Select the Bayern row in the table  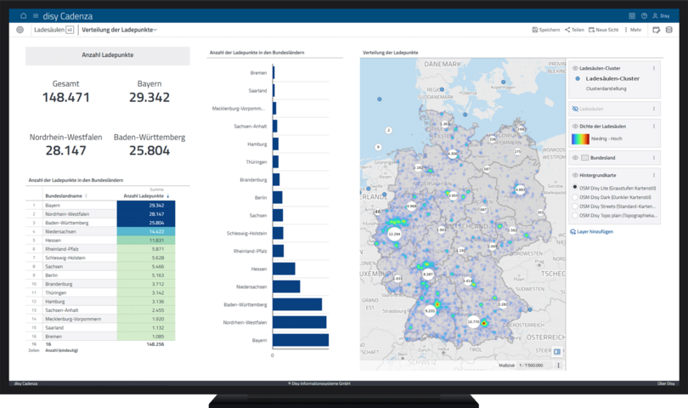100,205
